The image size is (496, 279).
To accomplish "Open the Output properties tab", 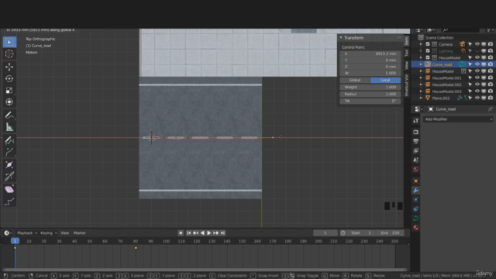I will (416, 141).
